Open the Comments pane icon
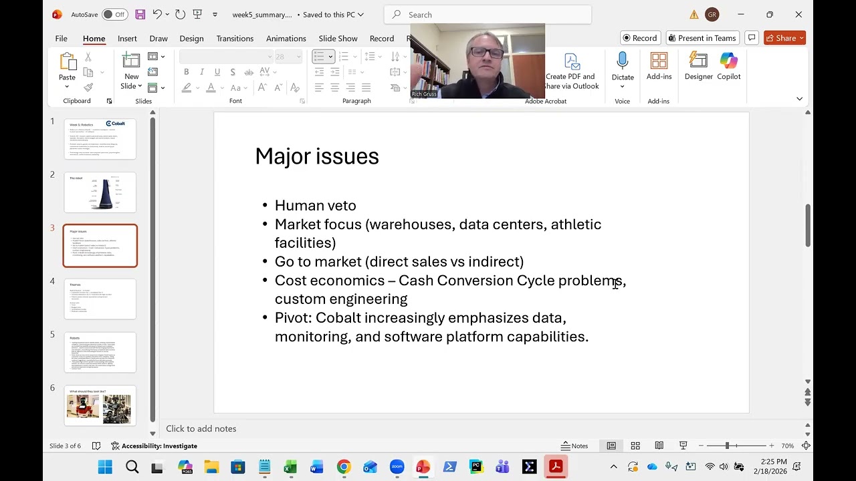 point(752,38)
